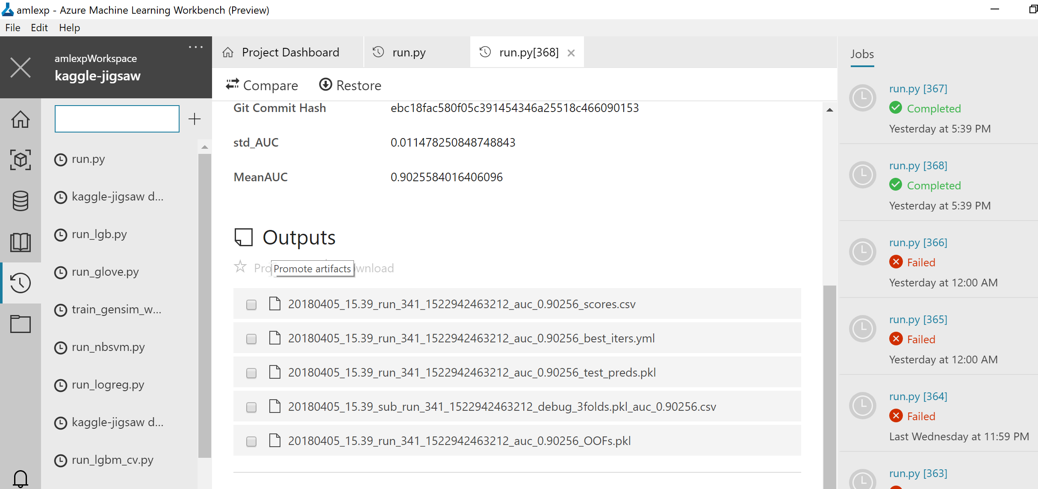Click the Git Commit Hash value
This screenshot has height=489, width=1038.
click(x=515, y=108)
